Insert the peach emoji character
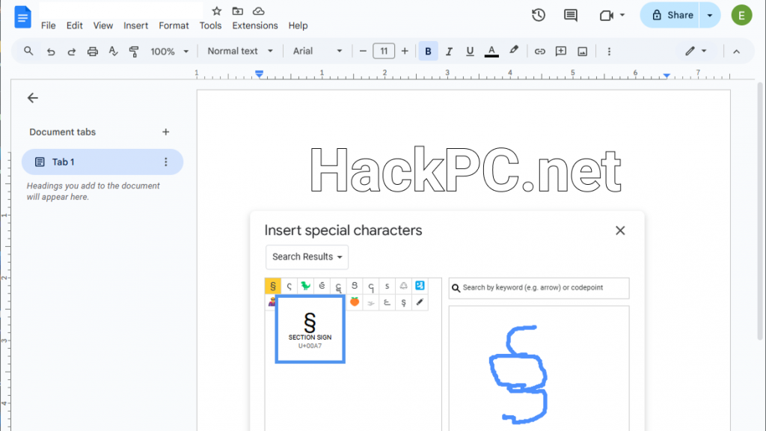Viewport: 766px width, 431px height. pyautogui.click(x=355, y=302)
